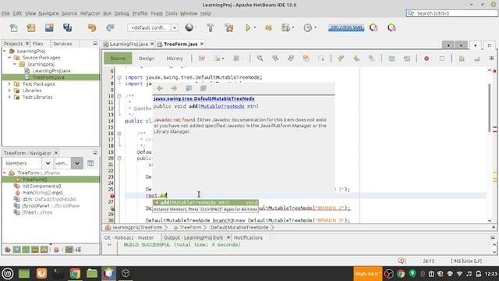Click the Clean and Build Project icon
Screen dimensions: 499x281
click(x=228, y=28)
